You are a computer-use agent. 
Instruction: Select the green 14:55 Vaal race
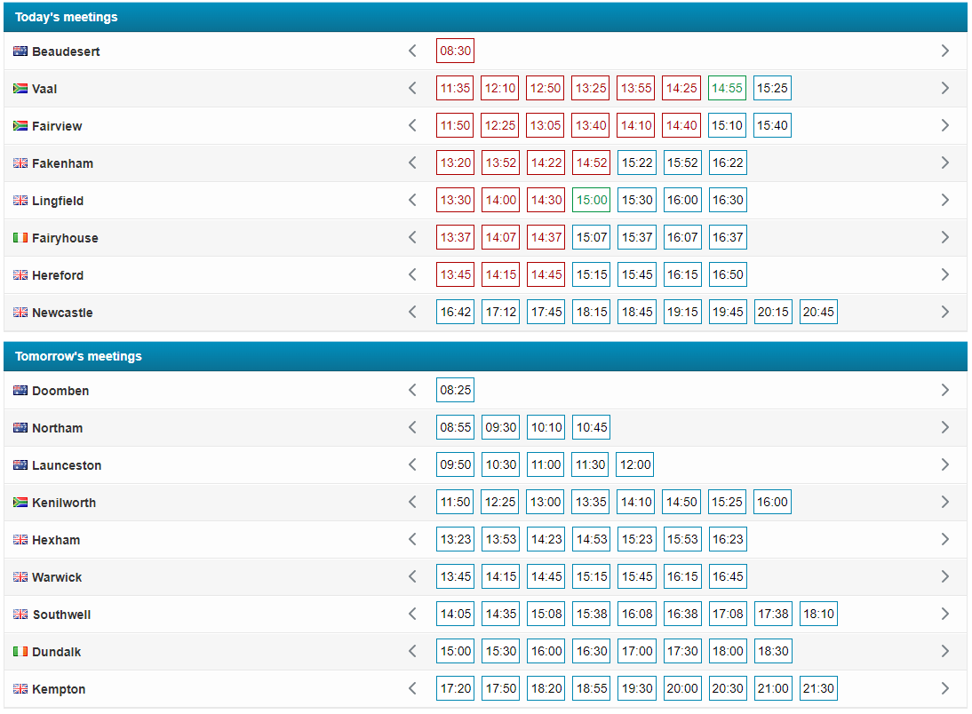click(727, 88)
